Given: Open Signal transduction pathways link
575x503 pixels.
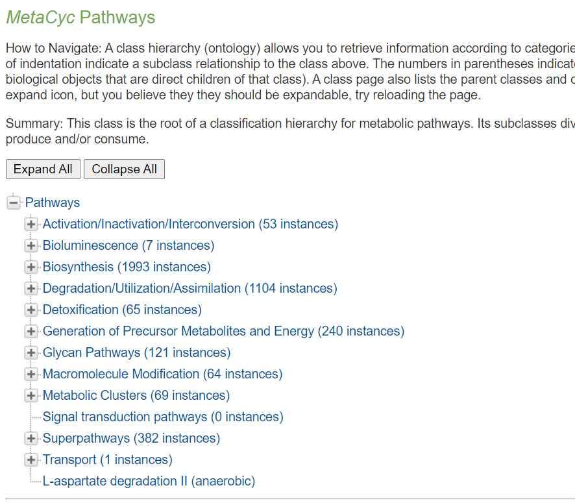Looking at the screenshot, I should pyautogui.click(x=163, y=417).
